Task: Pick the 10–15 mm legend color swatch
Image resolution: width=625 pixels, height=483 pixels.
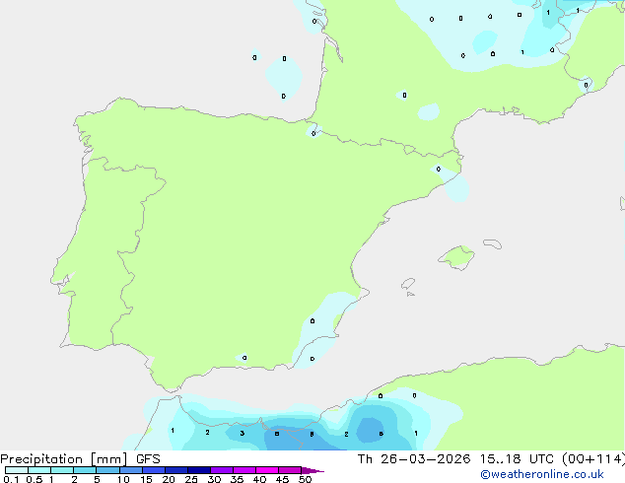Action: [x=131, y=470]
